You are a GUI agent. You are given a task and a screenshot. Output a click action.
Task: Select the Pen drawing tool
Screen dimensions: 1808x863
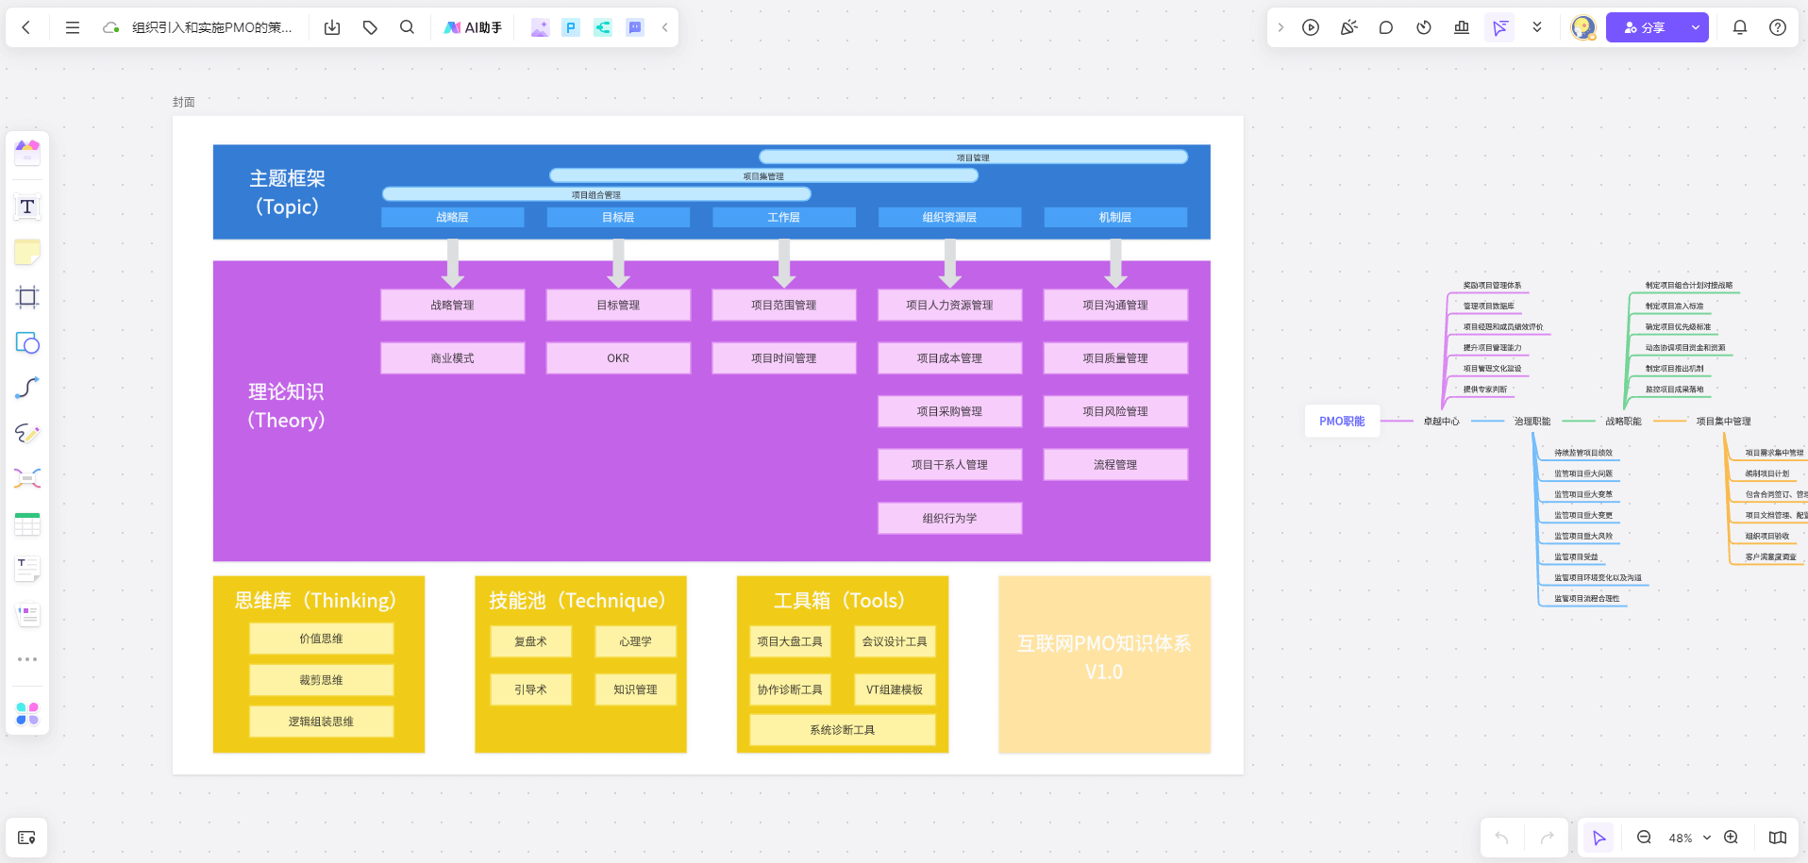tap(27, 433)
